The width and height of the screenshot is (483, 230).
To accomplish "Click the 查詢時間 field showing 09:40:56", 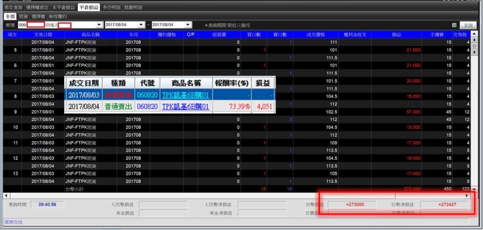I will (48, 205).
